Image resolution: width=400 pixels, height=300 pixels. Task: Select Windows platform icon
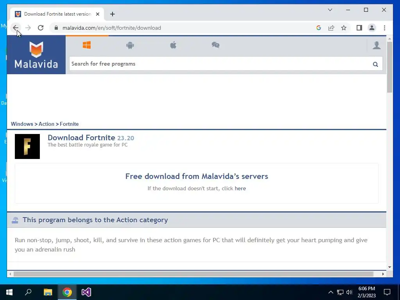pyautogui.click(x=87, y=45)
